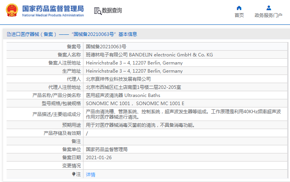Open the 详情 link
Image resolution: width=290 pixels, height=182 pixels.
91,174
